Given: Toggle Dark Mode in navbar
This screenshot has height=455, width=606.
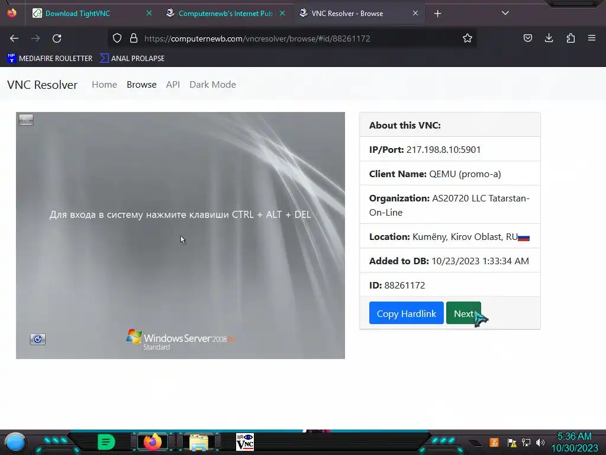Looking at the screenshot, I should tap(212, 85).
